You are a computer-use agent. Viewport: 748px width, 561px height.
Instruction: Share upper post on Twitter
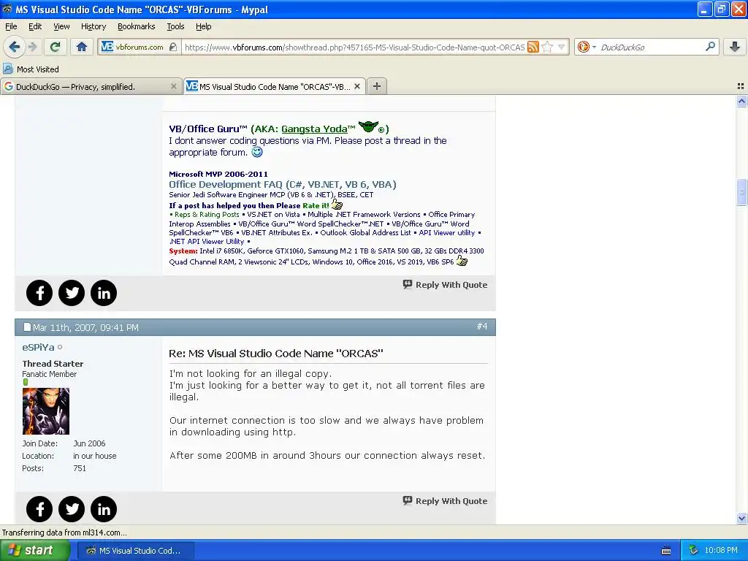[x=72, y=292]
